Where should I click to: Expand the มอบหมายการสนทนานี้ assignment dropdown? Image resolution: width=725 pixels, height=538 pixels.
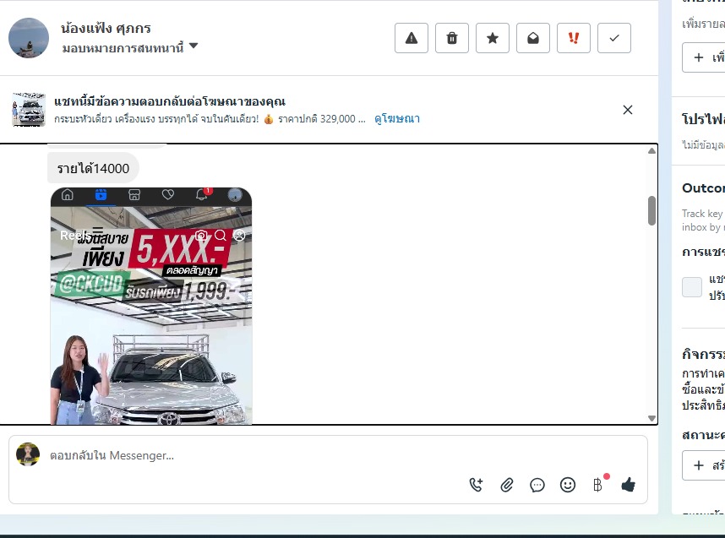click(x=129, y=47)
